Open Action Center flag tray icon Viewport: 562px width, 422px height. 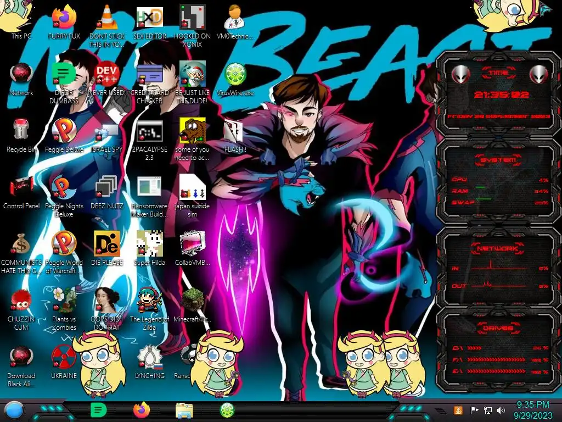pos(474,410)
